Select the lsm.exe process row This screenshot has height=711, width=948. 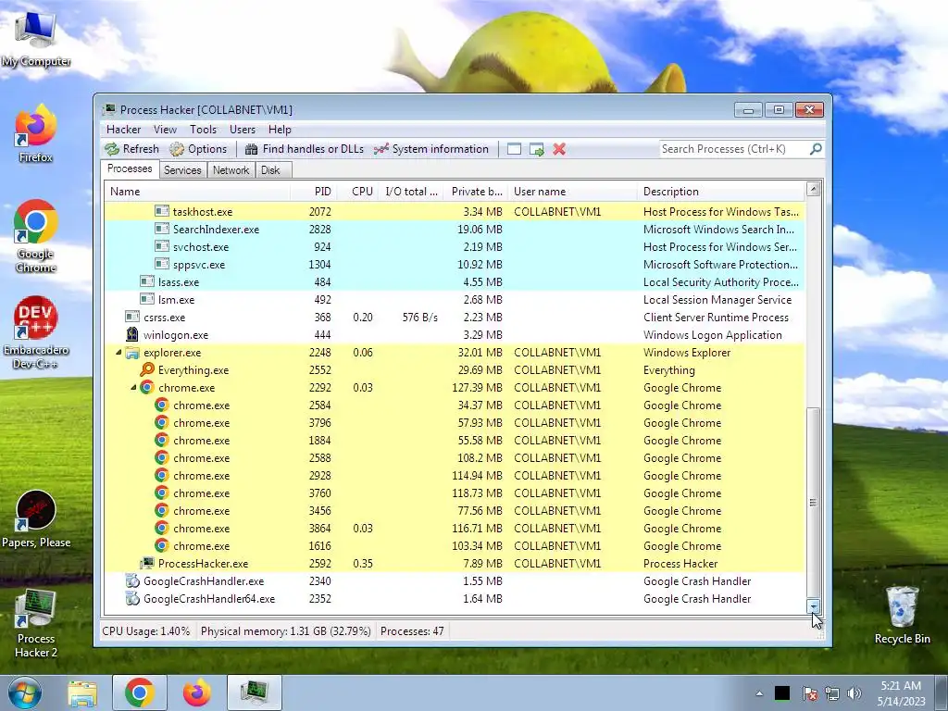click(455, 299)
